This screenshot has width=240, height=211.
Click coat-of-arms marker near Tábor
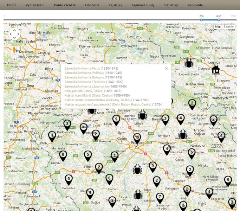tap(138, 194)
